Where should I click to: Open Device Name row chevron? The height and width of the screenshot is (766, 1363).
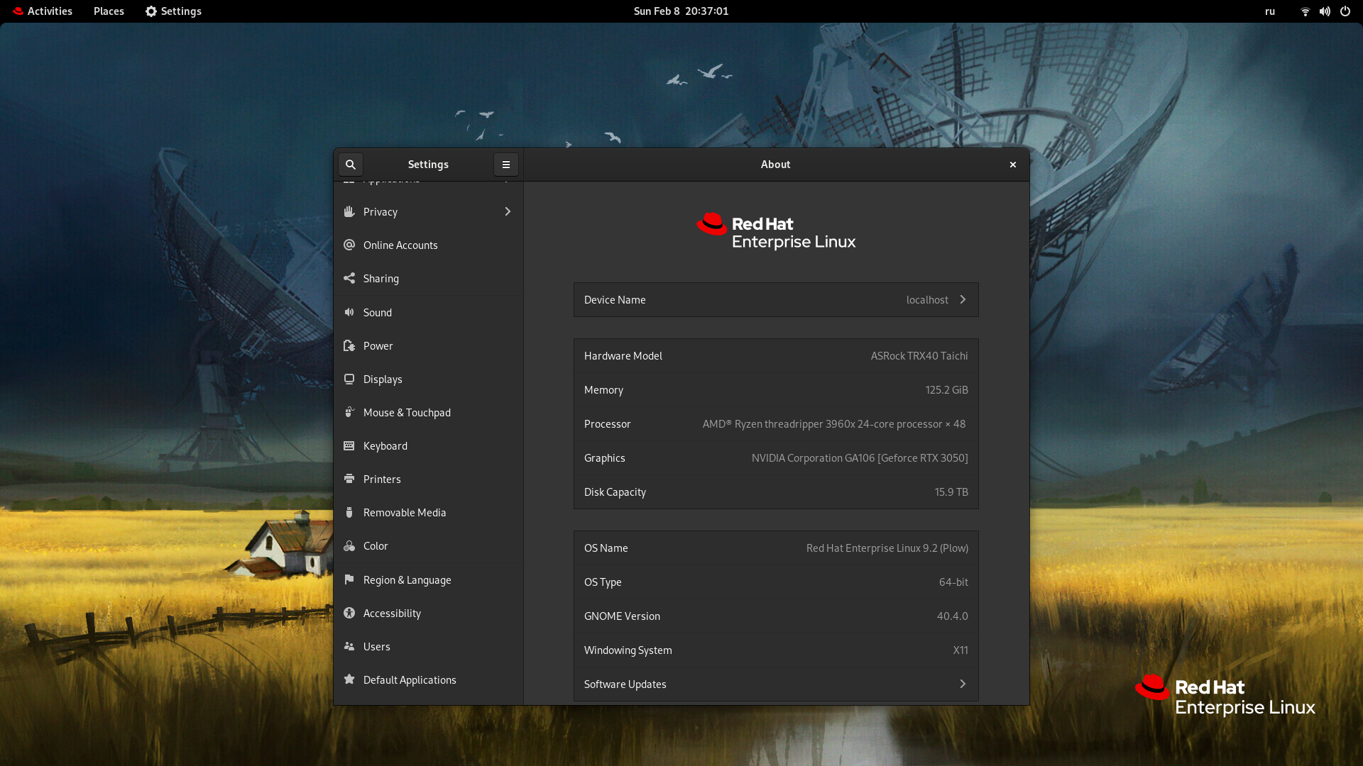point(963,299)
